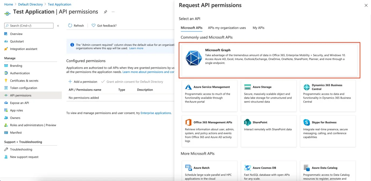
Task: Click the Integration assistant rocket icon
Action: pyautogui.click(x=6, y=49)
